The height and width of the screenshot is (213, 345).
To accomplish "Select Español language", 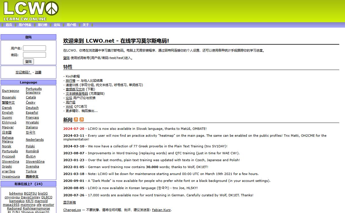I will 32,113.
